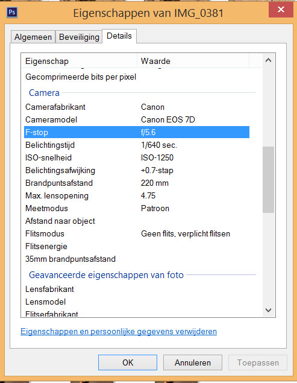Image resolution: width=297 pixels, height=383 pixels.
Task: Open the Beveiliging tab
Action: tap(79, 37)
